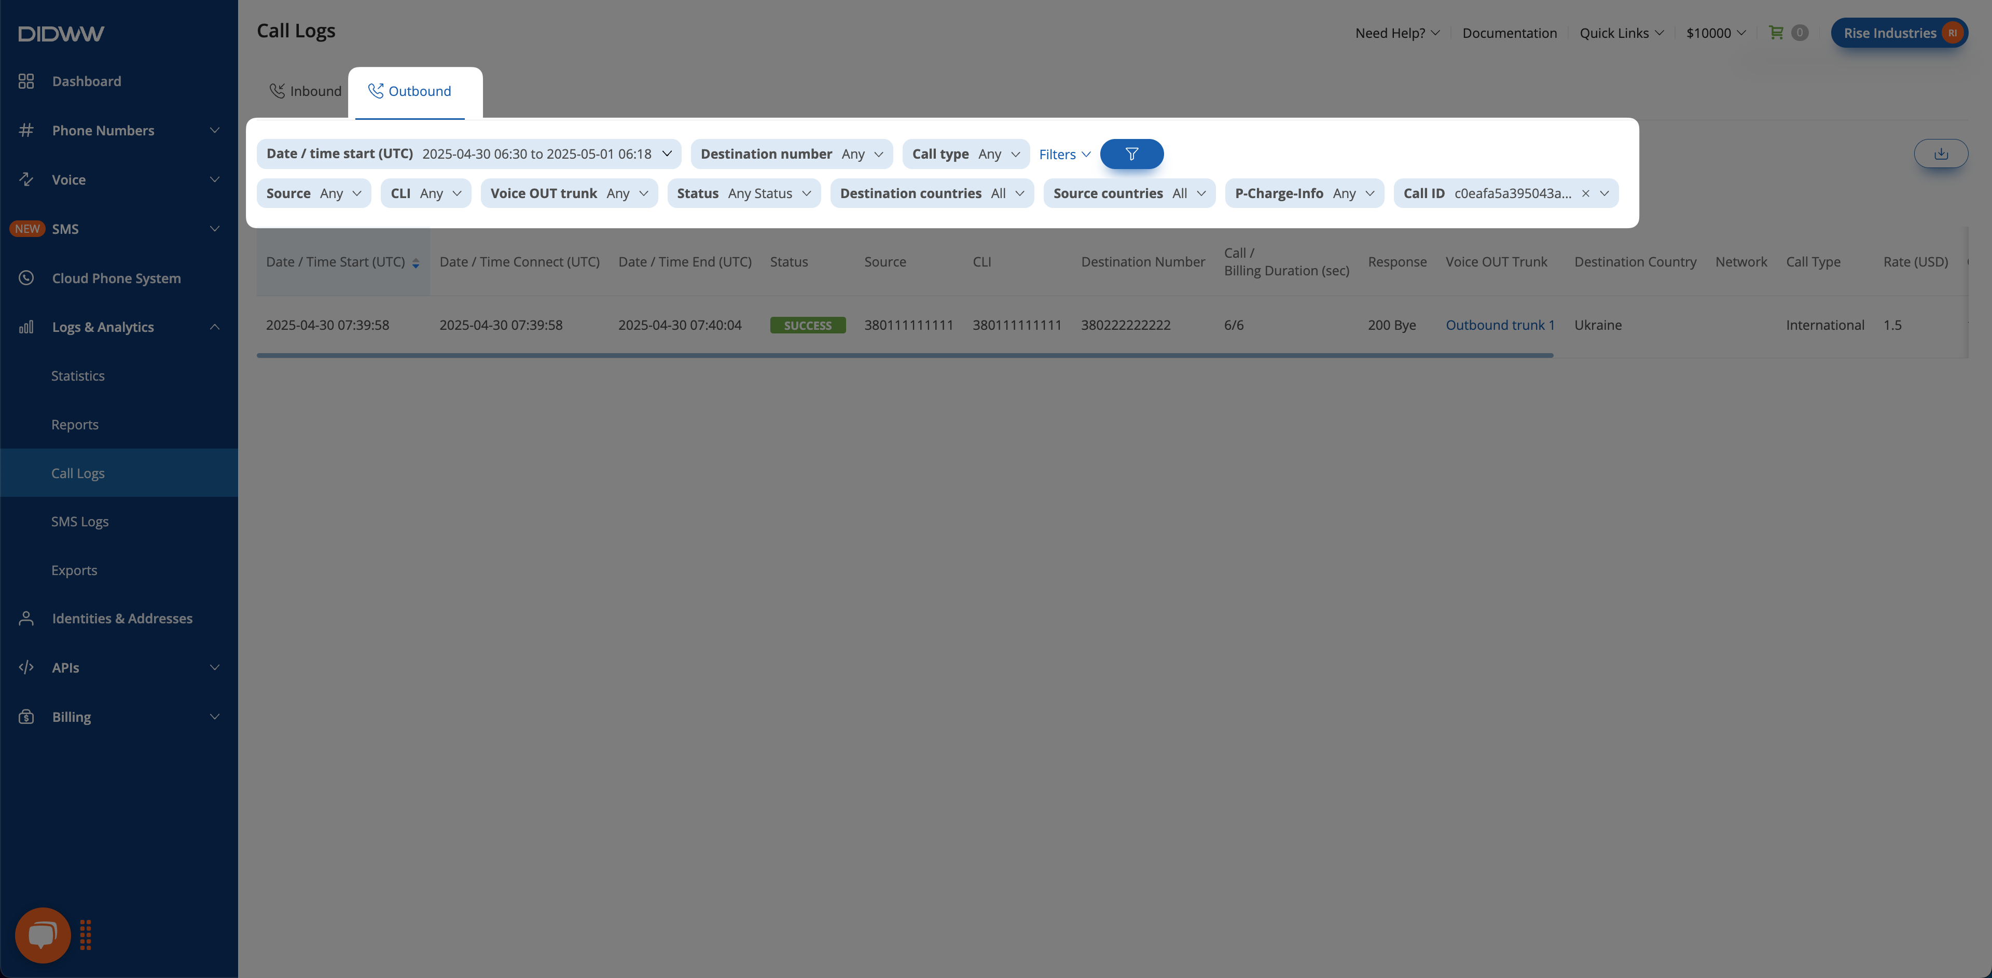Viewport: 1992px width, 978px height.
Task: Click the horizontal table scrollbar
Action: pos(905,355)
